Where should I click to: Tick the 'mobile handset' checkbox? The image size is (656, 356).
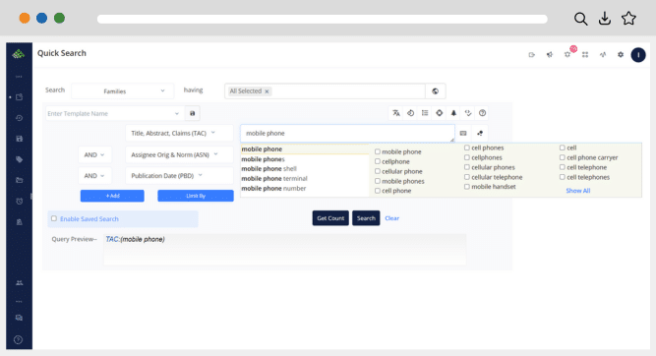pos(467,187)
